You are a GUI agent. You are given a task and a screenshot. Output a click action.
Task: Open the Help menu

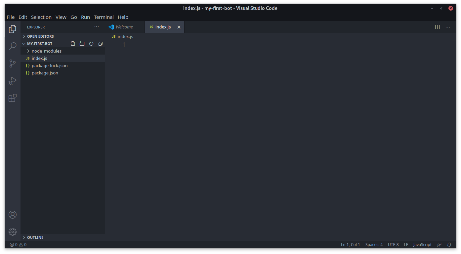[x=123, y=17]
